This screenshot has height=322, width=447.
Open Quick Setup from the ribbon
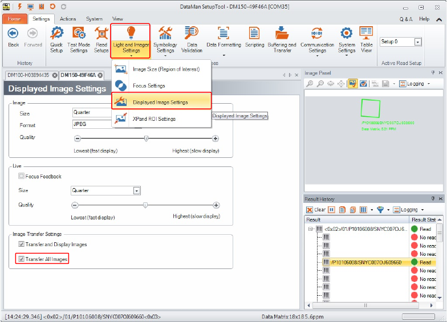(56, 40)
